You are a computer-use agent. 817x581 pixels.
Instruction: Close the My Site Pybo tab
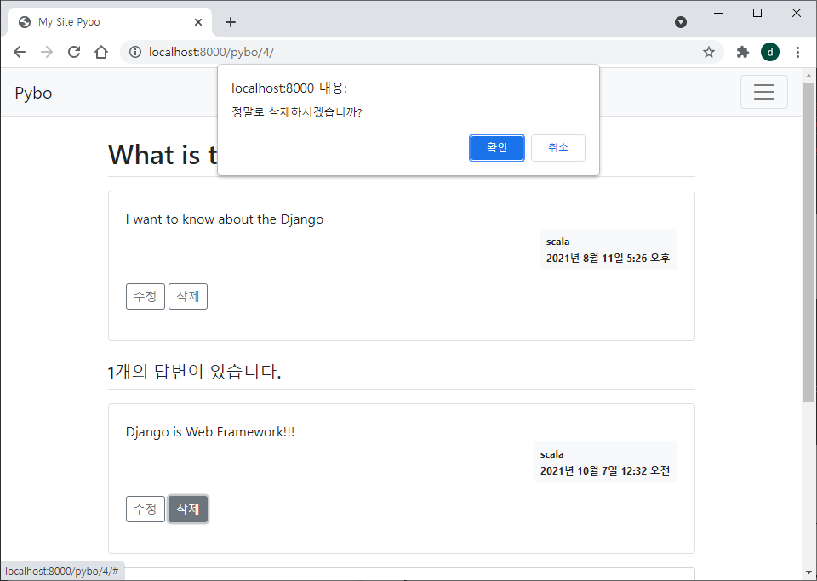(x=198, y=22)
